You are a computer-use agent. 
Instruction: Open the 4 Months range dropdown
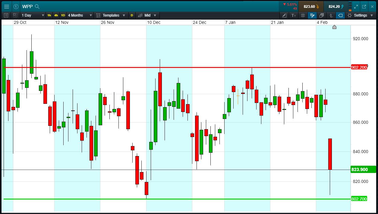[80, 15]
